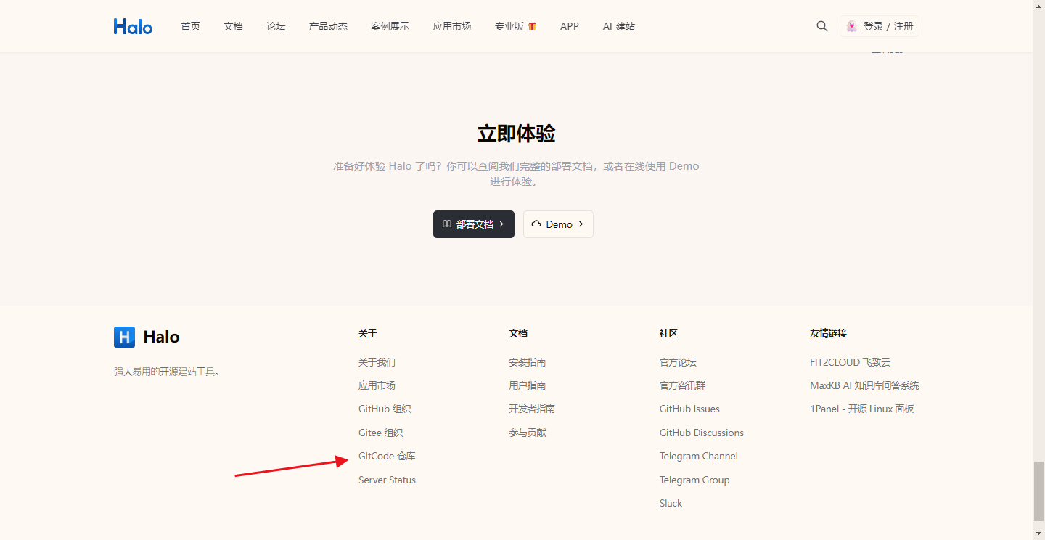Viewport: 1045px width, 540px height.
Task: Open 文档 in the top navigation
Action: coord(233,26)
